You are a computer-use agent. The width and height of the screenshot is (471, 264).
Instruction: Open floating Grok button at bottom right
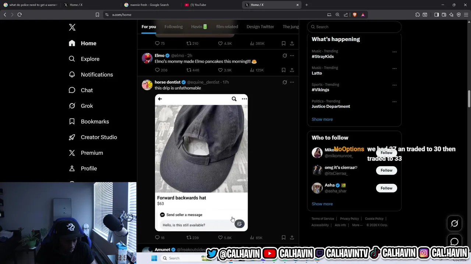[454, 223]
